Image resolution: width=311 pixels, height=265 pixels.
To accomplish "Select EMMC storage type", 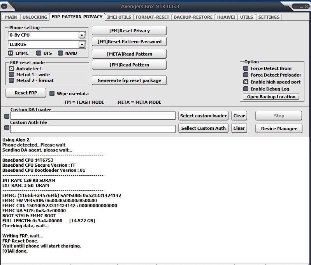I will 11,53.
